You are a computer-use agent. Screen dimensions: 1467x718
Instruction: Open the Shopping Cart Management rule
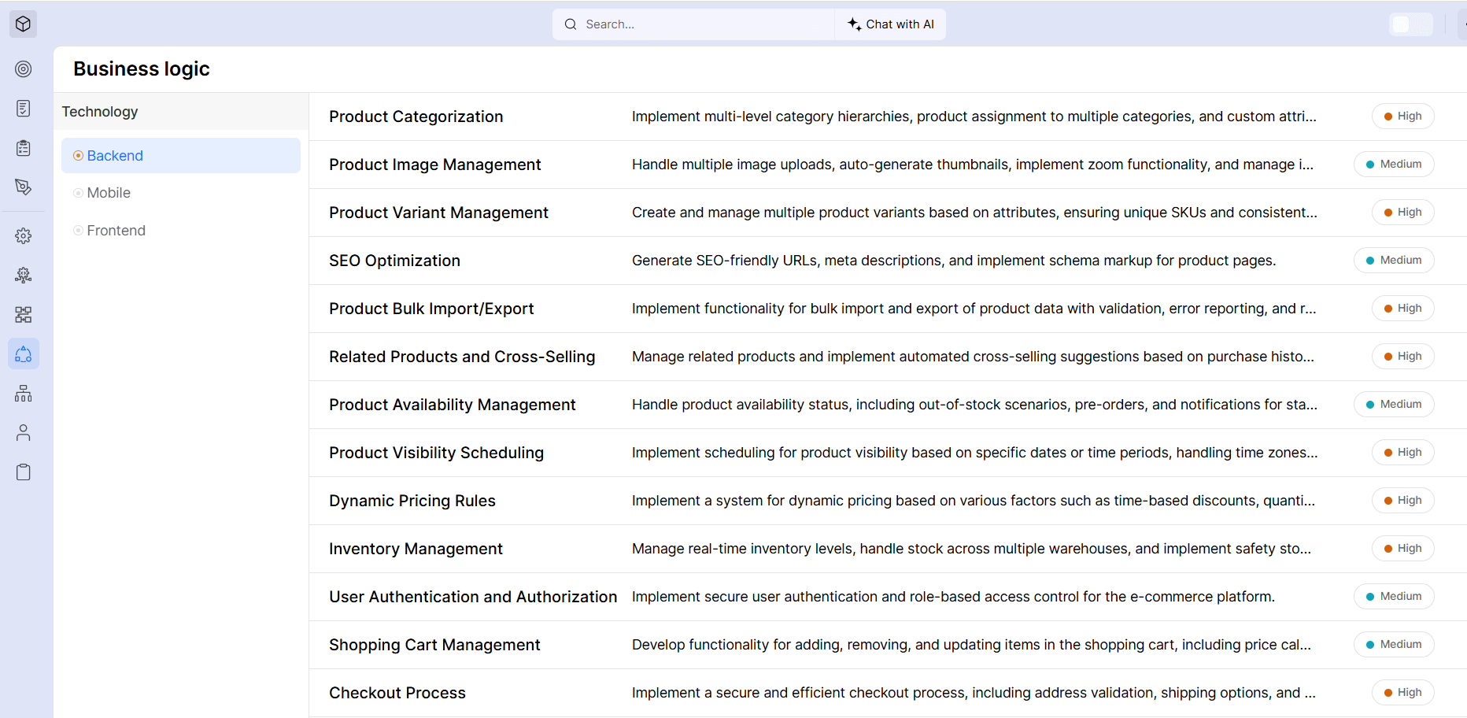click(x=434, y=645)
